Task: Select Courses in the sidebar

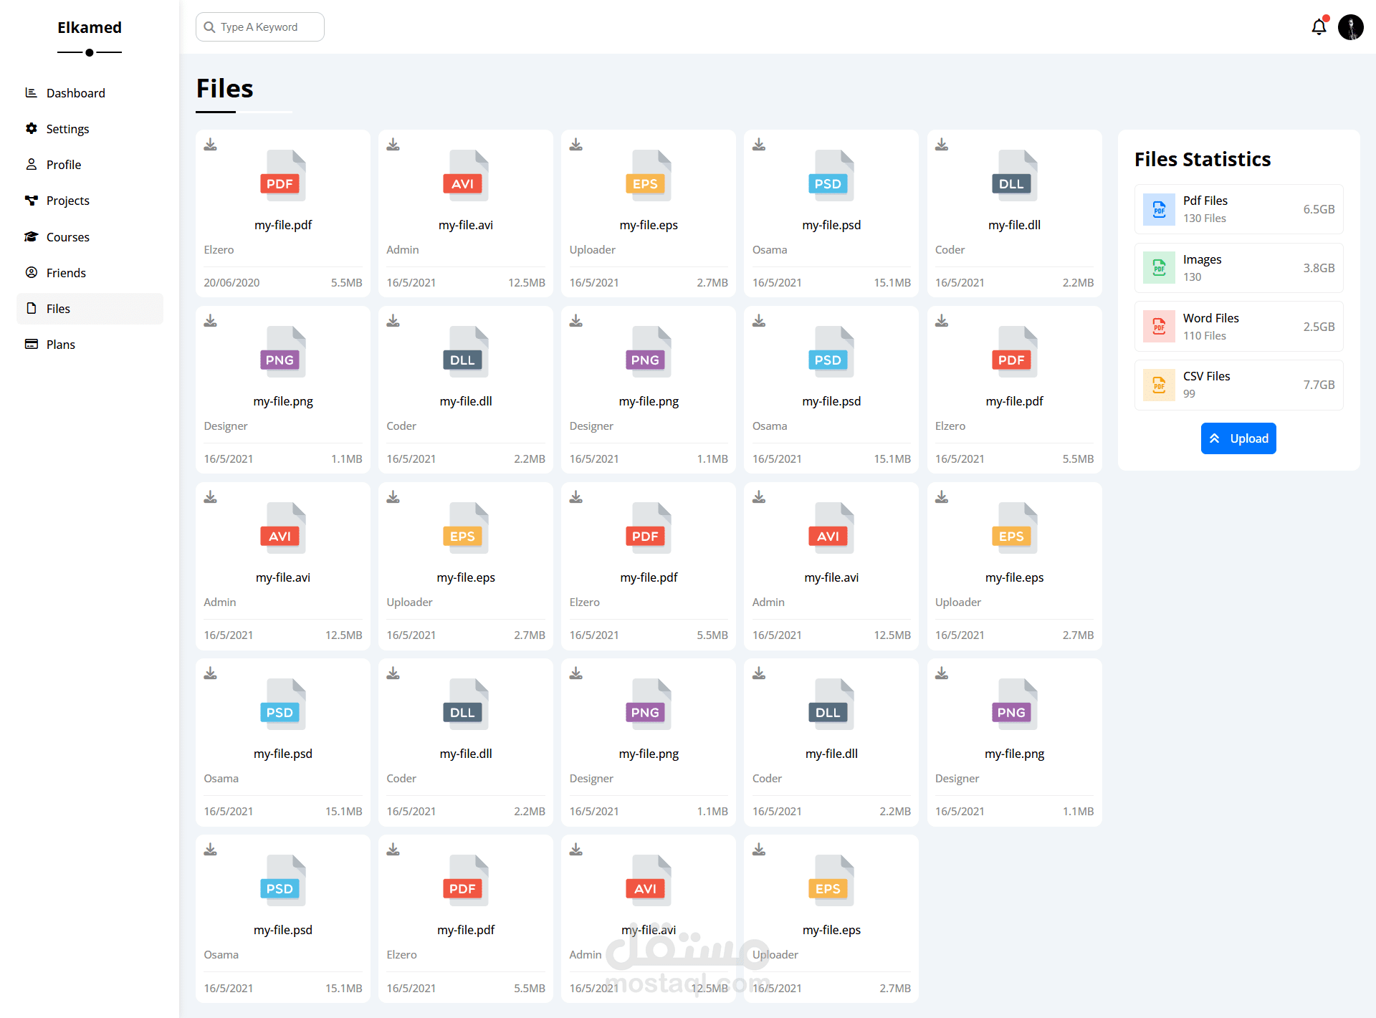Action: tap(67, 237)
